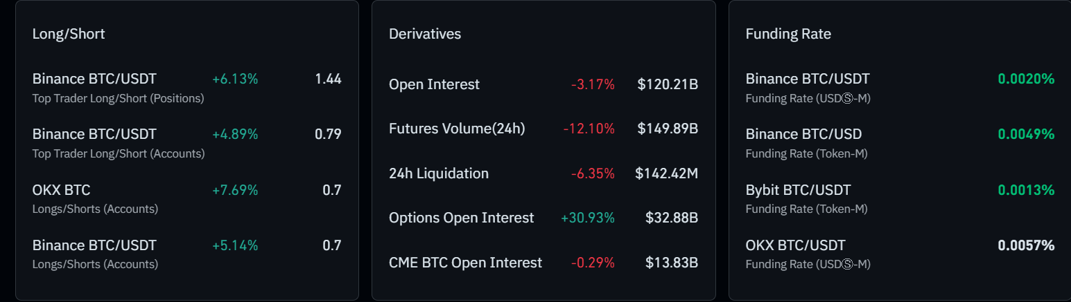Select the Futures Volume(24h) label
The width and height of the screenshot is (1071, 302).
(x=457, y=129)
